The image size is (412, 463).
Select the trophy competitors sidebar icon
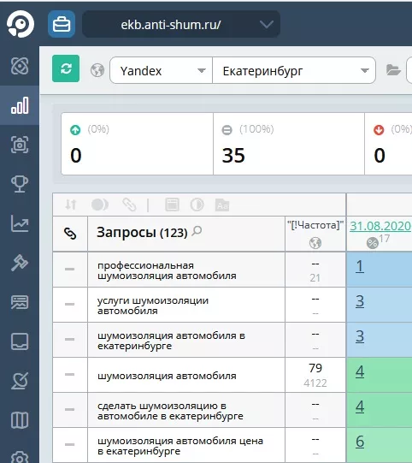click(20, 184)
